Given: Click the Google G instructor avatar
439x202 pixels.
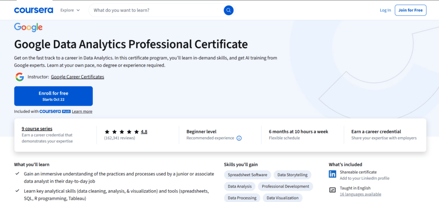Looking at the screenshot, I should coord(20,77).
